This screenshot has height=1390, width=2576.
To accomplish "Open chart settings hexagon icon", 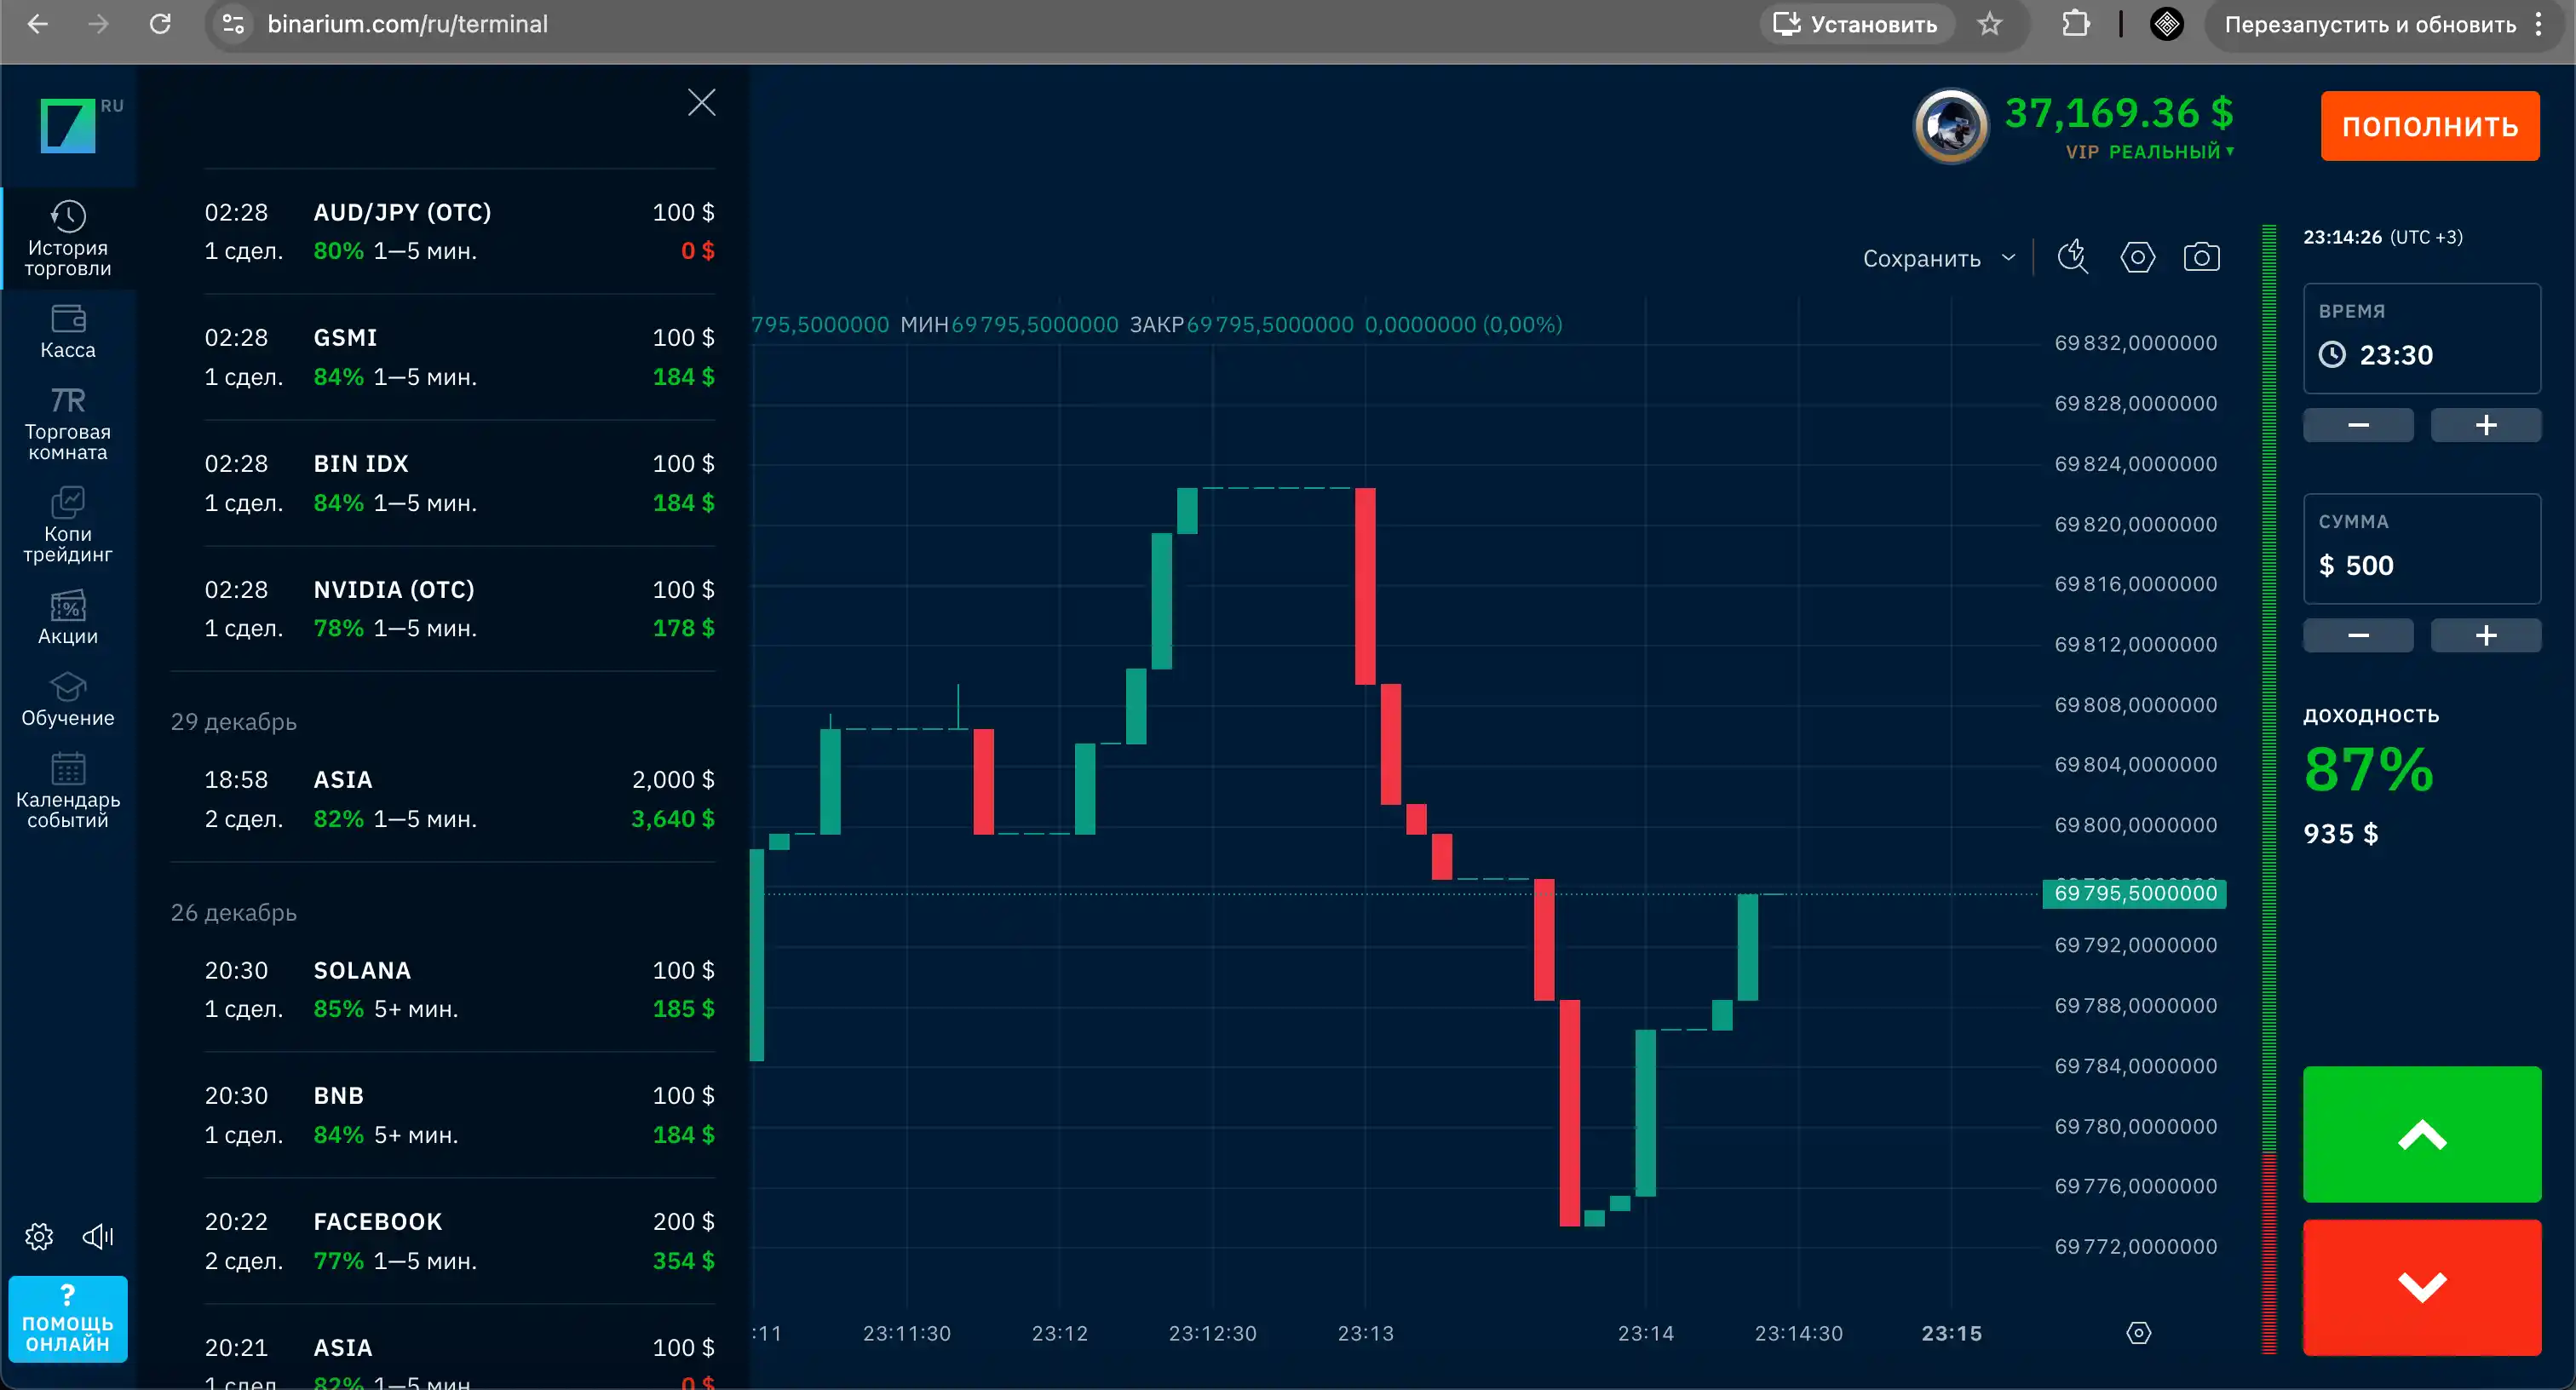I will (x=2138, y=257).
